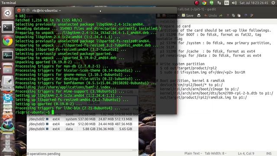The height and width of the screenshot is (156, 277).
Task: Click the 'data' label cell in GParted
Action: coord(69,129)
